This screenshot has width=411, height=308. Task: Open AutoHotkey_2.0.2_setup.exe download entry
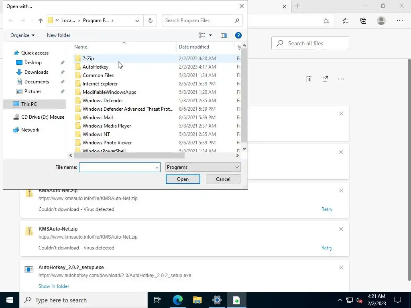[x=71, y=267]
